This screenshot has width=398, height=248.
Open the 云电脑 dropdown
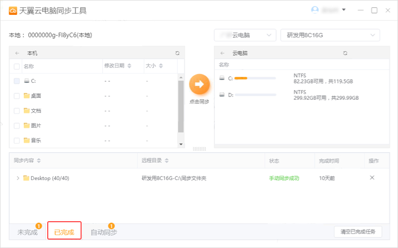point(245,35)
